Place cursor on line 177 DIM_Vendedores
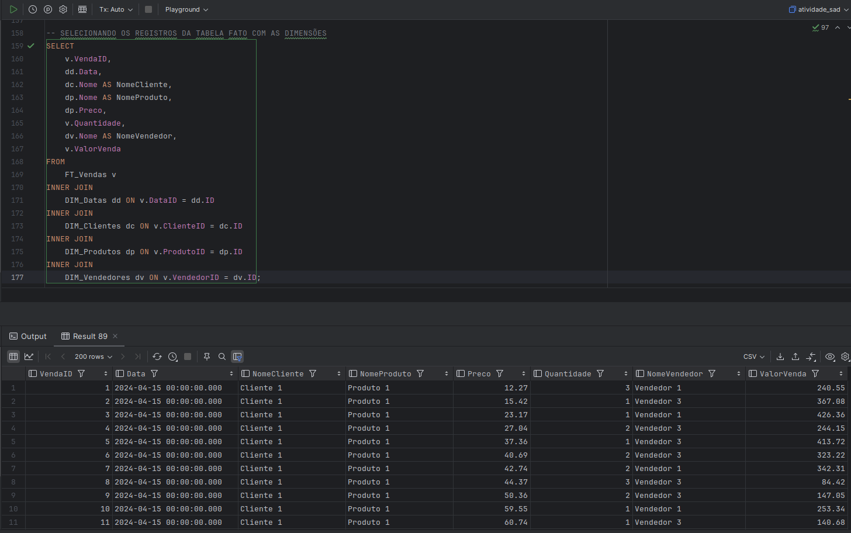Screen dimensions: 851x533 [x=98, y=278]
